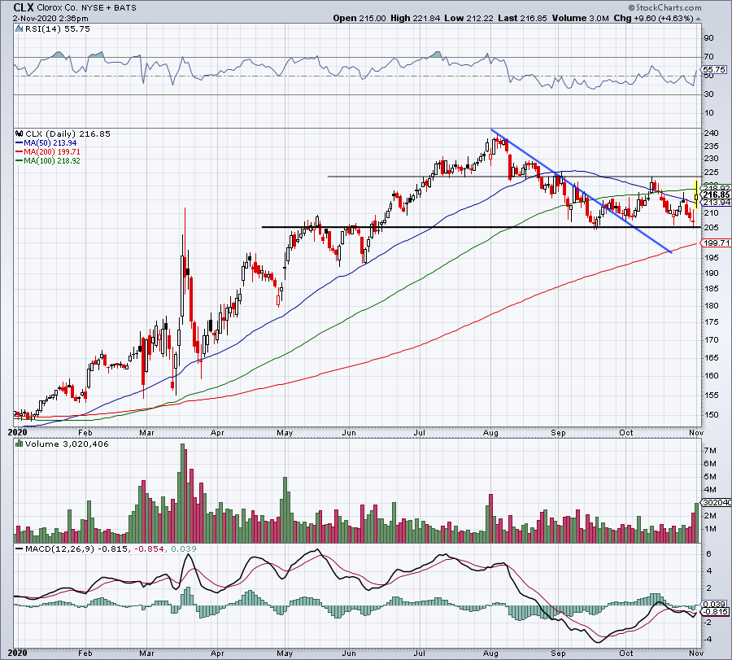The image size is (732, 660).
Task: Click the up-triangle next to Chg percentage
Action: pos(699,19)
